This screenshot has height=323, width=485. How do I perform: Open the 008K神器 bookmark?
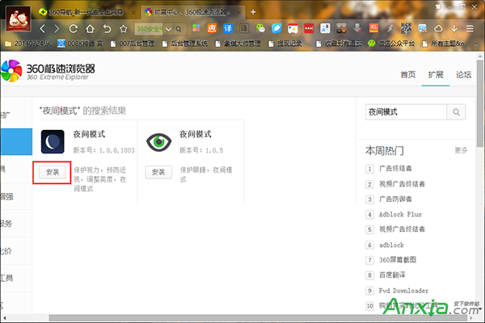pyautogui.click(x=80, y=44)
